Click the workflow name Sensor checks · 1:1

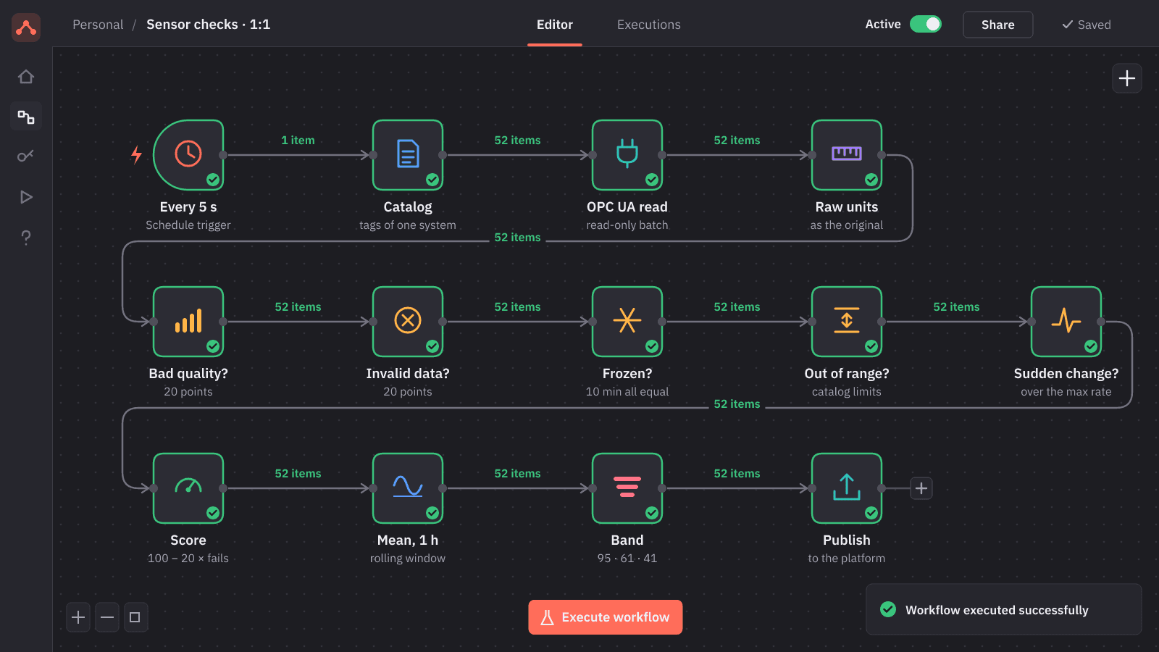(209, 25)
